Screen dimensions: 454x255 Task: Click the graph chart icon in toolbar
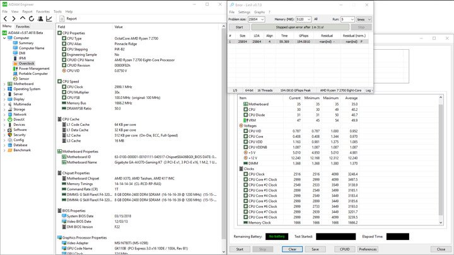click(49, 19)
